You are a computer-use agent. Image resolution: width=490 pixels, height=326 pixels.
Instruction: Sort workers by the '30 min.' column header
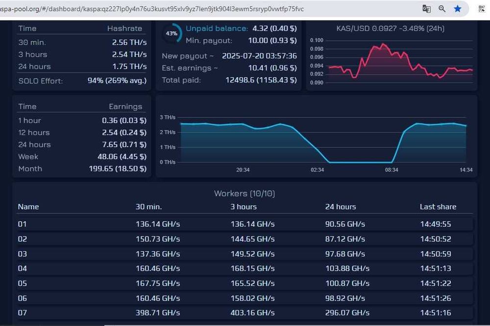click(x=149, y=207)
